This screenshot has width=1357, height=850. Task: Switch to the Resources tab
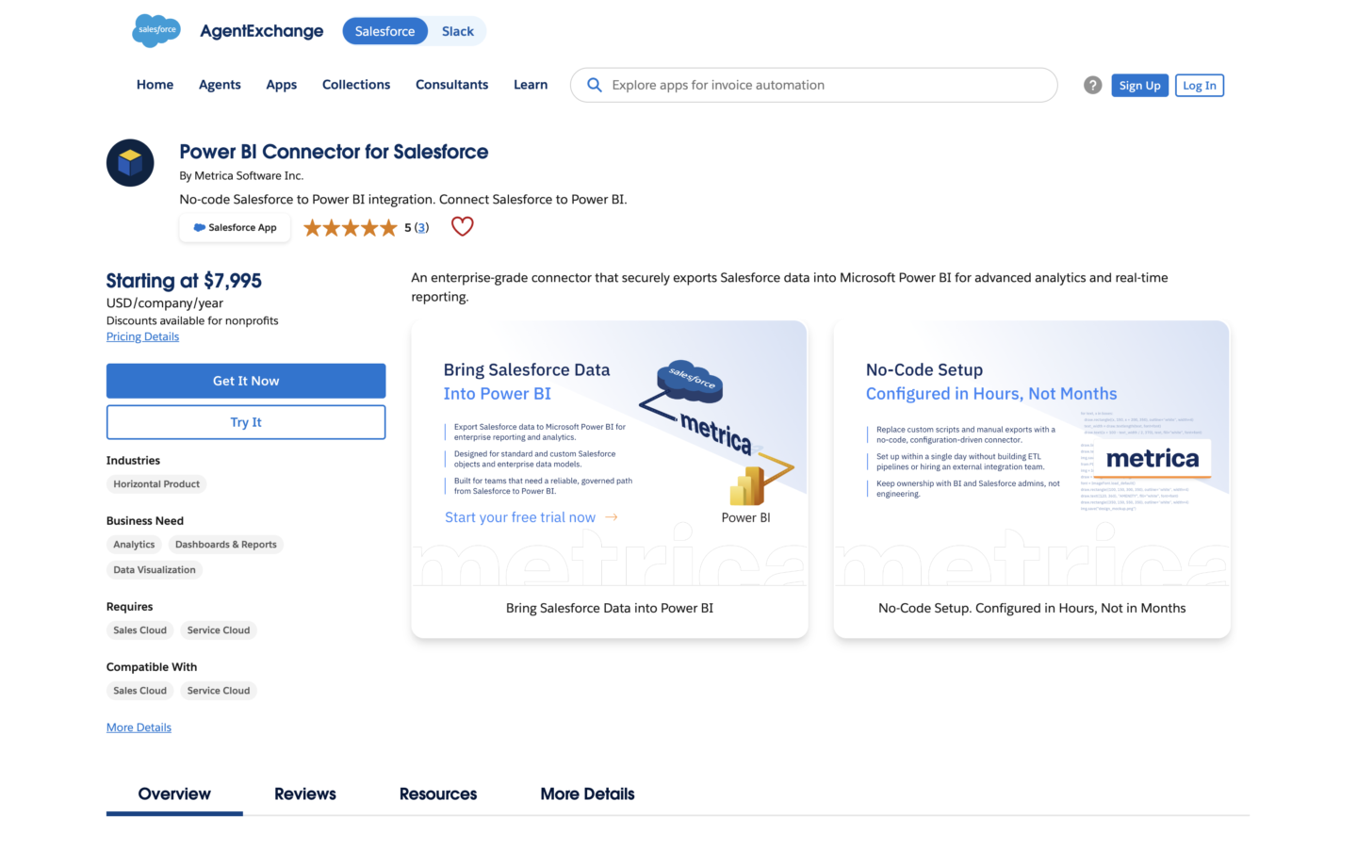[438, 794]
